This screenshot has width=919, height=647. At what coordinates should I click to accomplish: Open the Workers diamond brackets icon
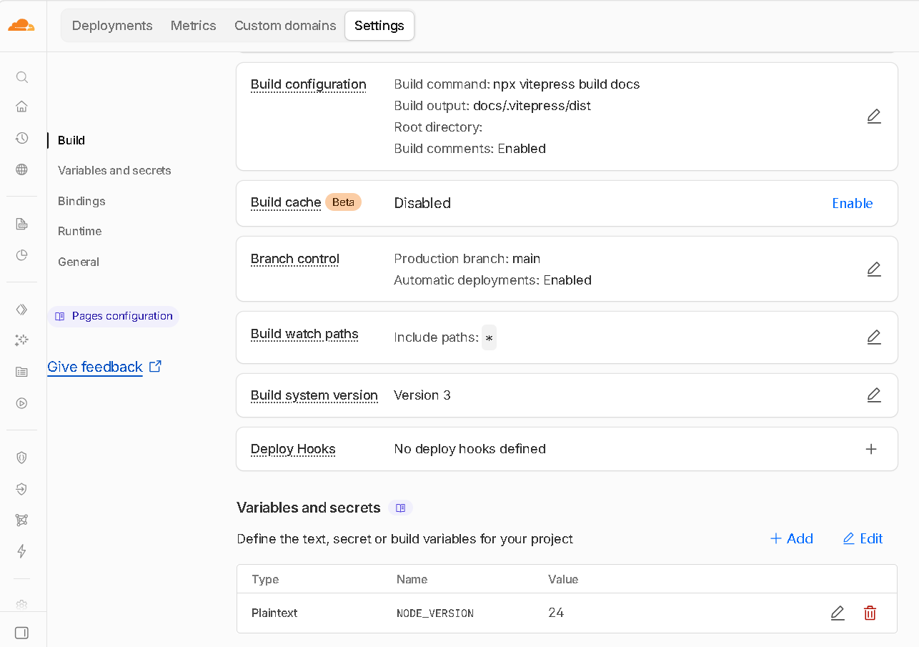(x=22, y=310)
